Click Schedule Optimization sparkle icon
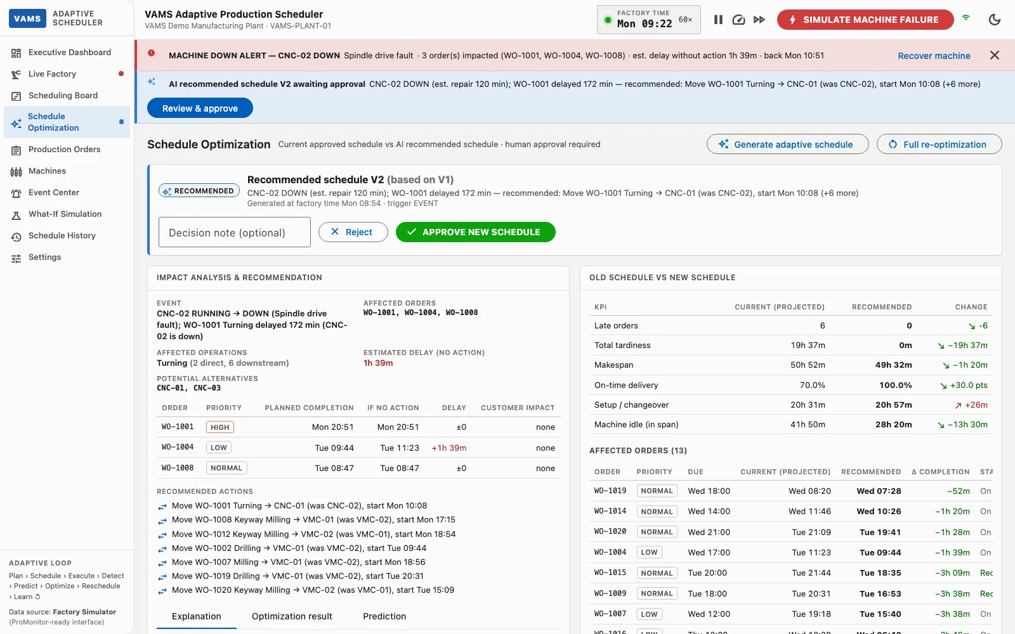This screenshot has height=634, width=1015. [x=16, y=123]
